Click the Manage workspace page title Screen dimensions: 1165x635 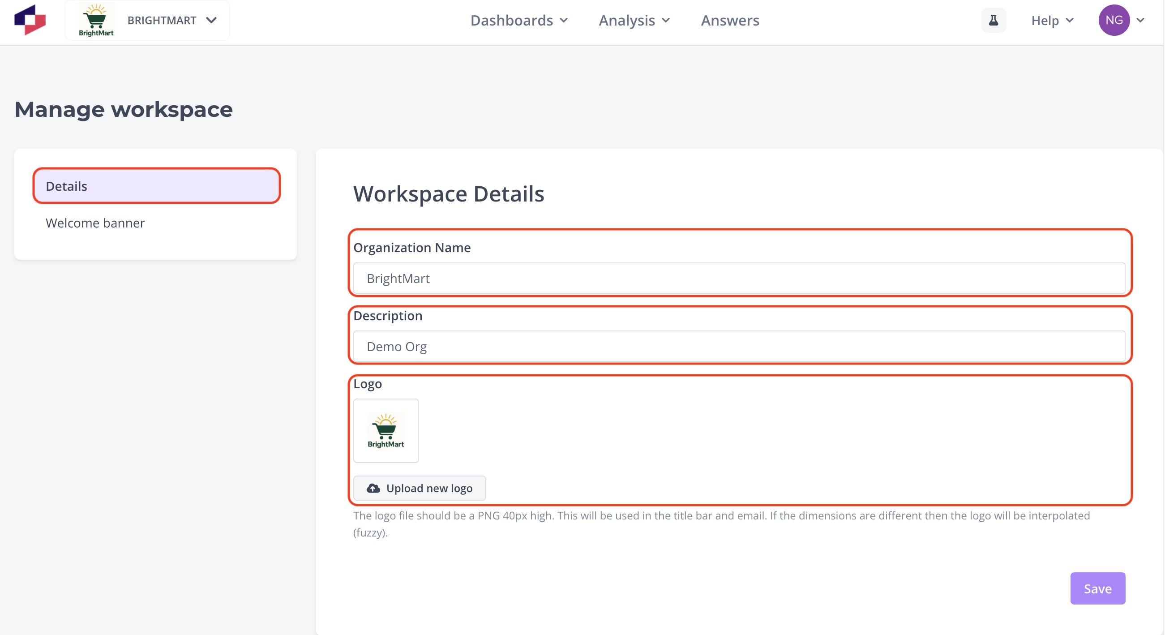[124, 109]
